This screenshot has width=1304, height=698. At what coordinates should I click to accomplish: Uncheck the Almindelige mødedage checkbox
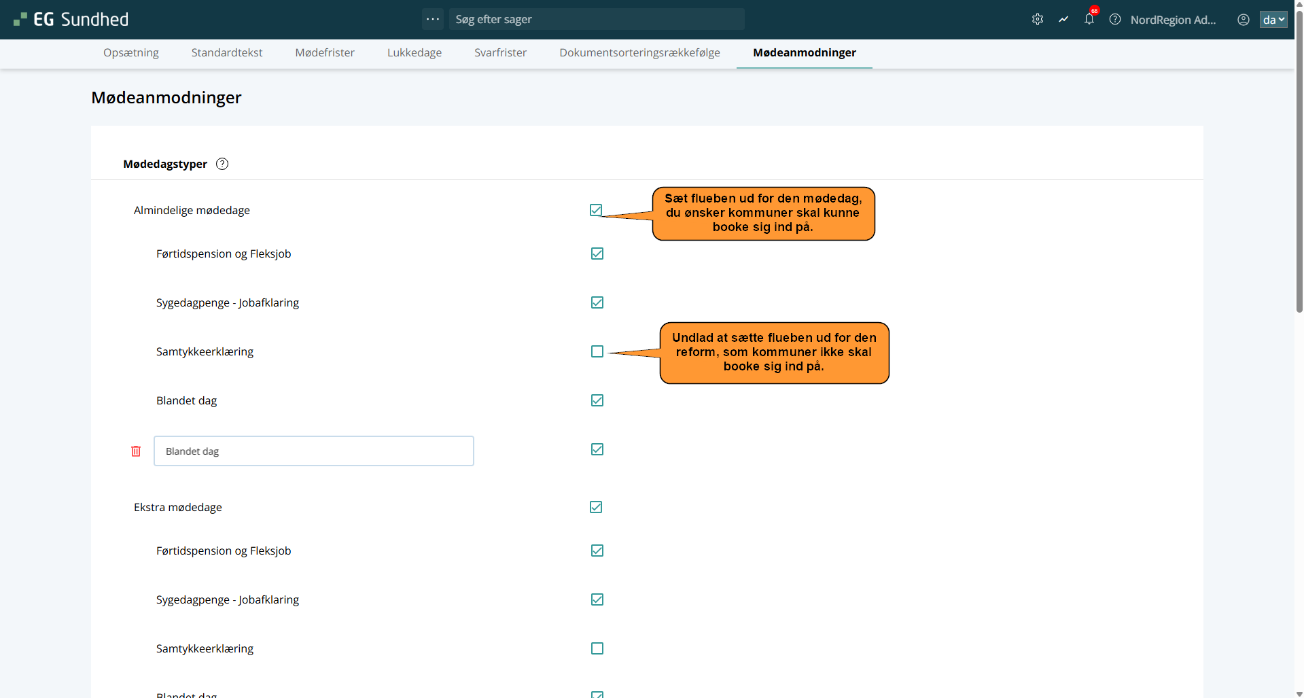point(596,210)
